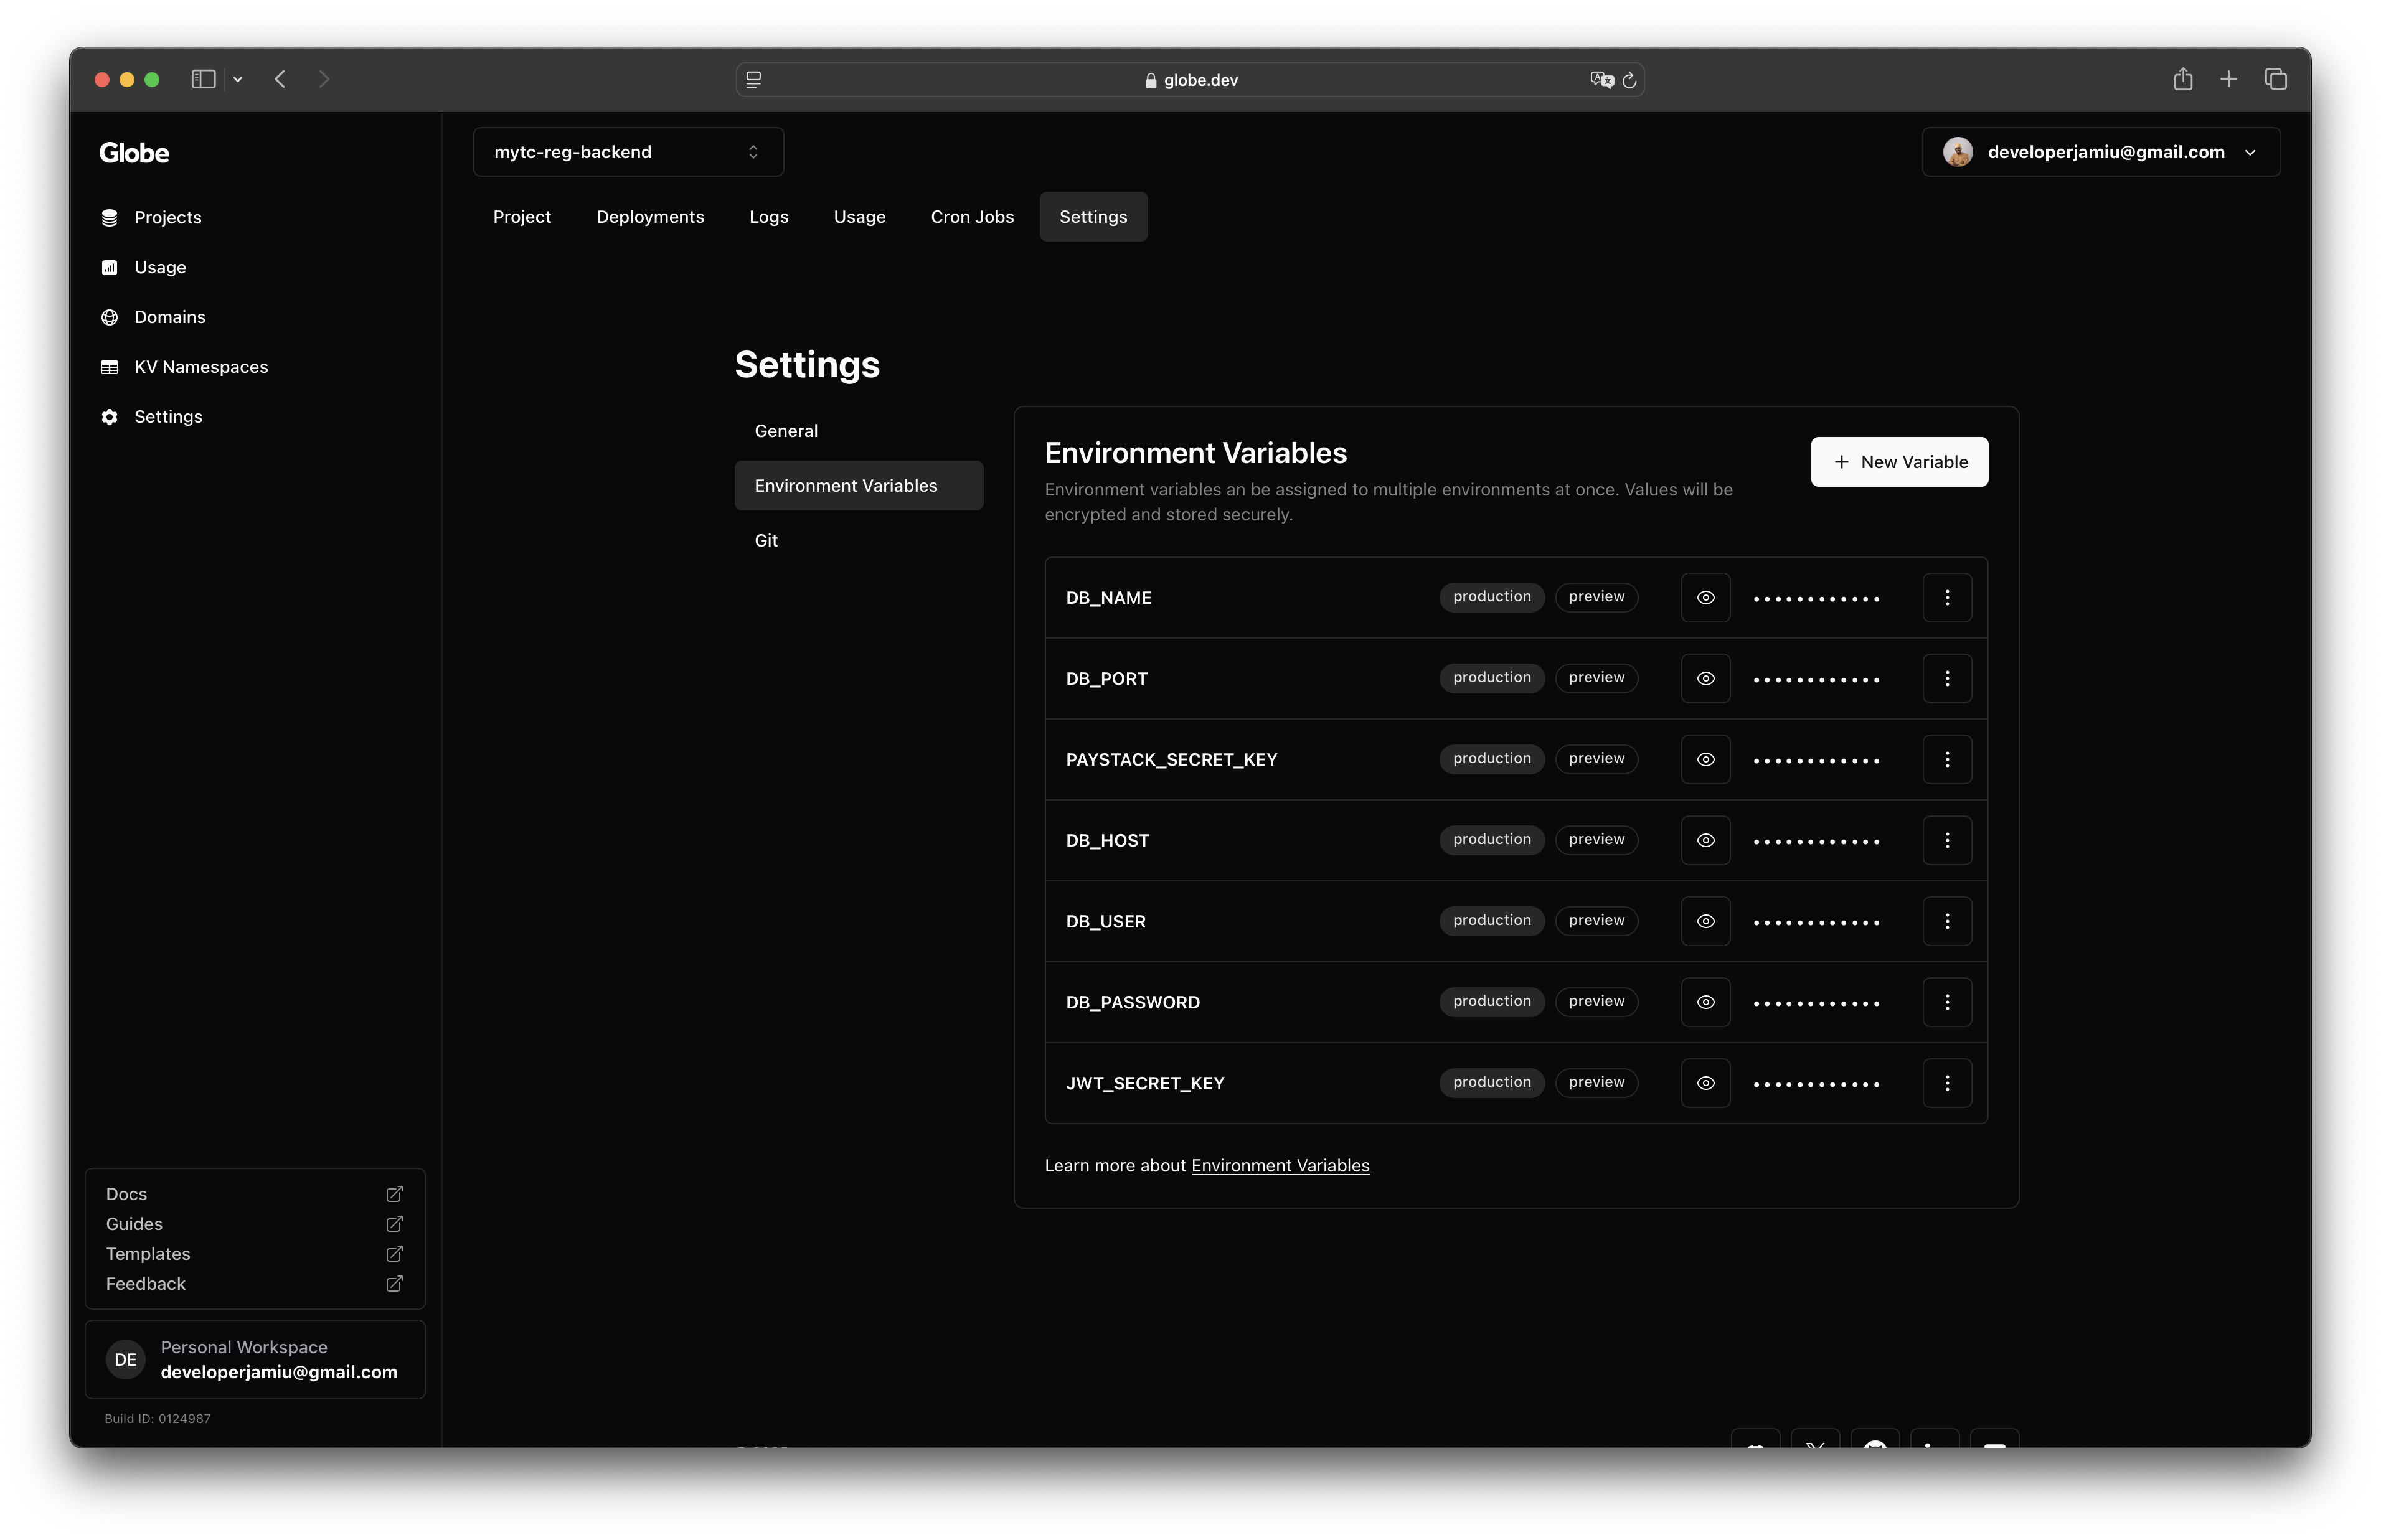Show the PAYSTACK_SECRET_KEY hidden value

click(1705, 760)
